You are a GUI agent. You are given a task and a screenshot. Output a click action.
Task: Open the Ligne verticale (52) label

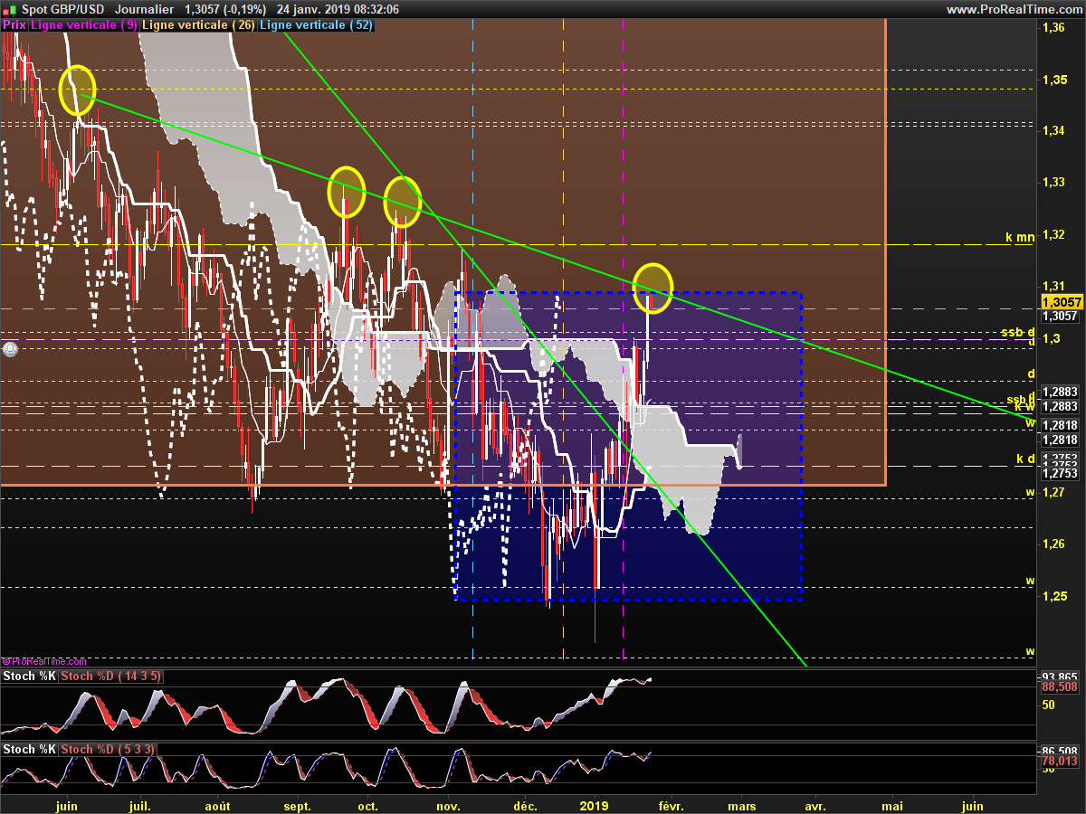pos(317,25)
